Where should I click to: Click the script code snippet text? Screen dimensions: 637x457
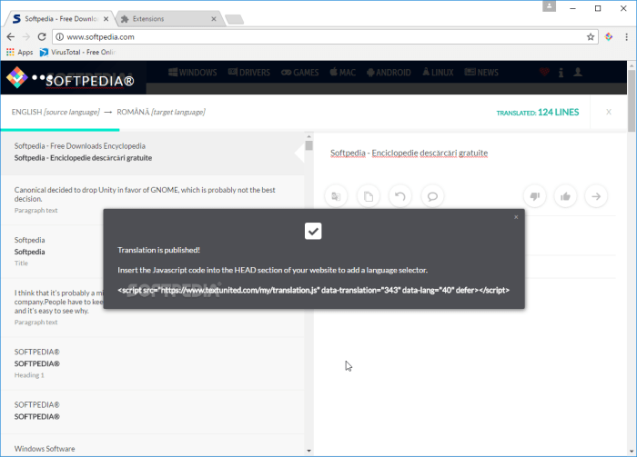point(313,290)
